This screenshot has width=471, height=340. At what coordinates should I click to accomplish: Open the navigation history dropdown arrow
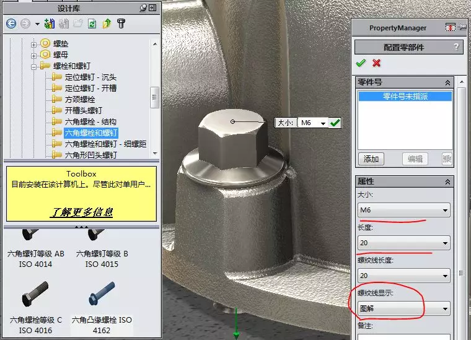point(37,24)
